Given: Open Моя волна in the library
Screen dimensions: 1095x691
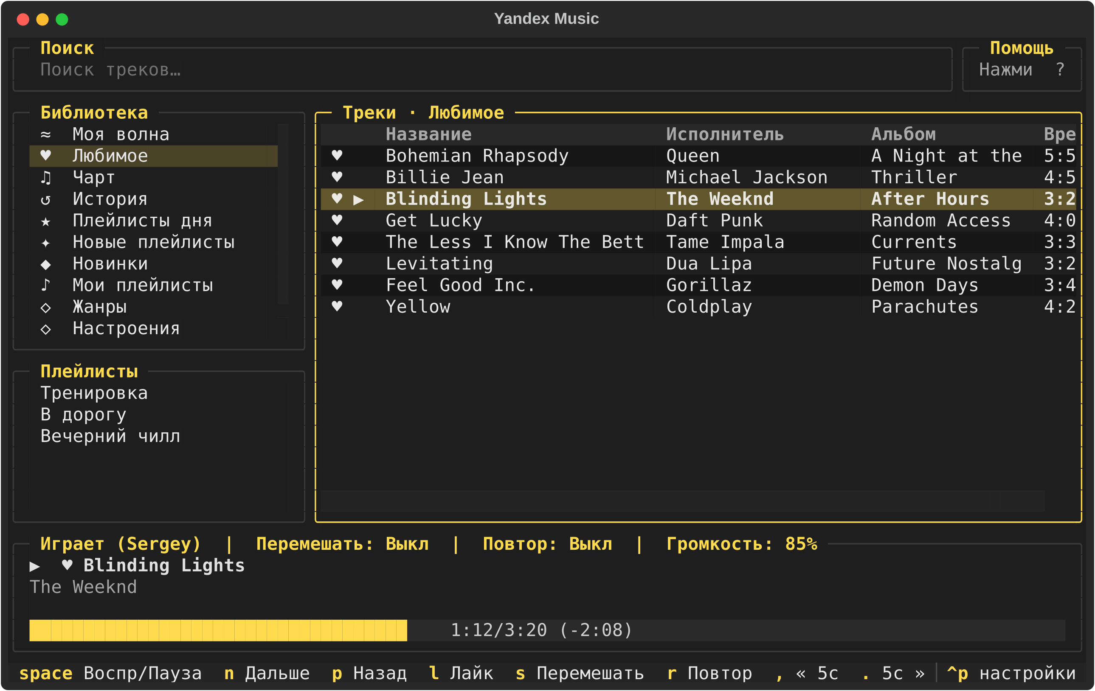Looking at the screenshot, I should click(x=154, y=134).
